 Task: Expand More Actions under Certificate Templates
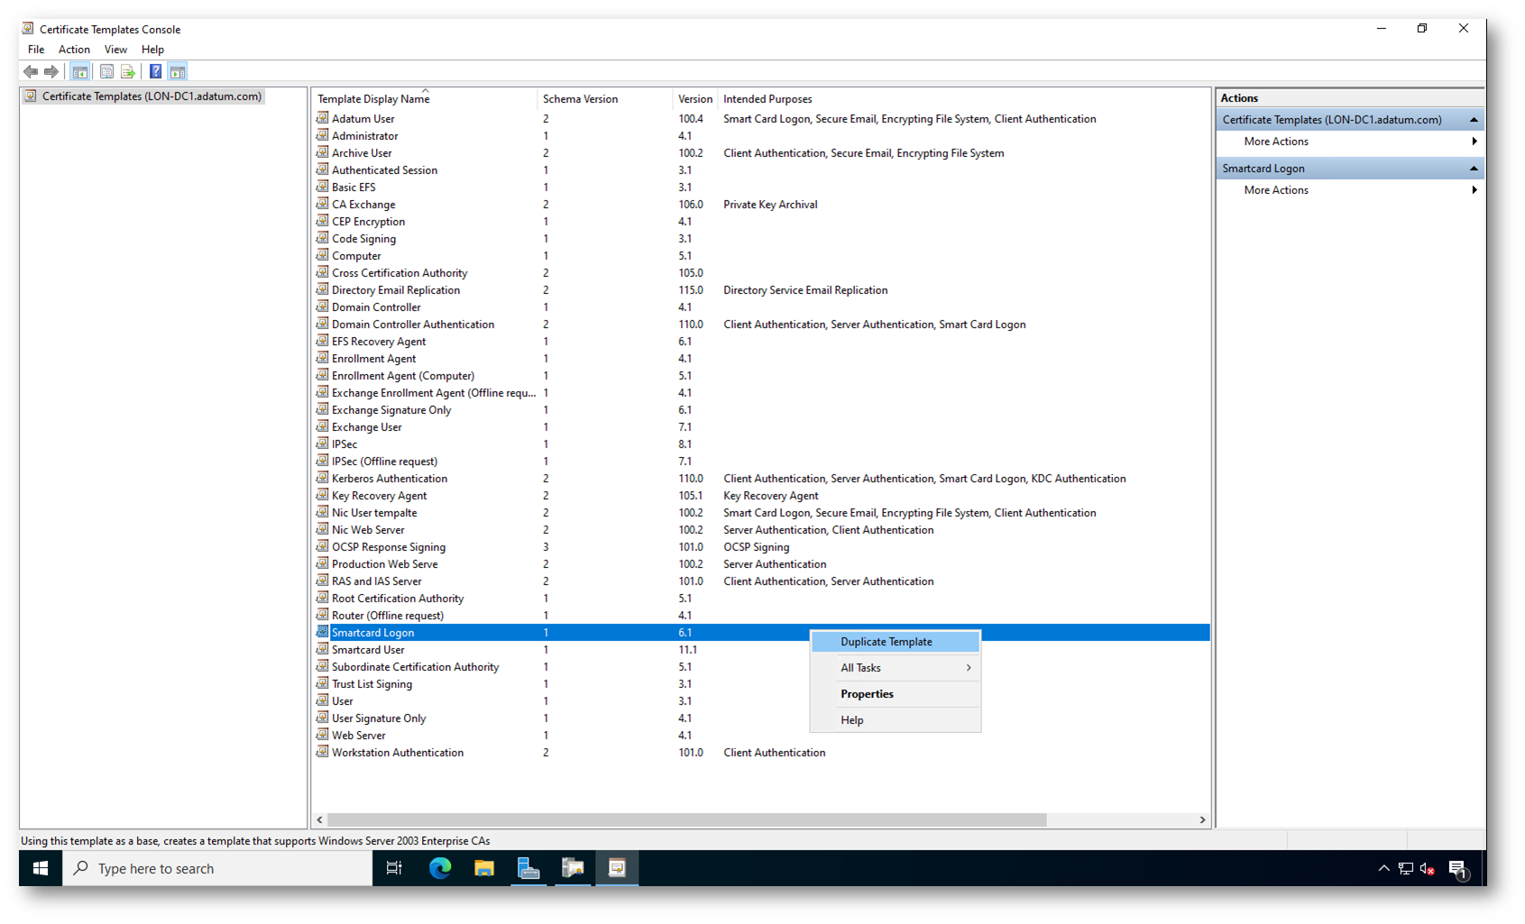(x=1276, y=142)
